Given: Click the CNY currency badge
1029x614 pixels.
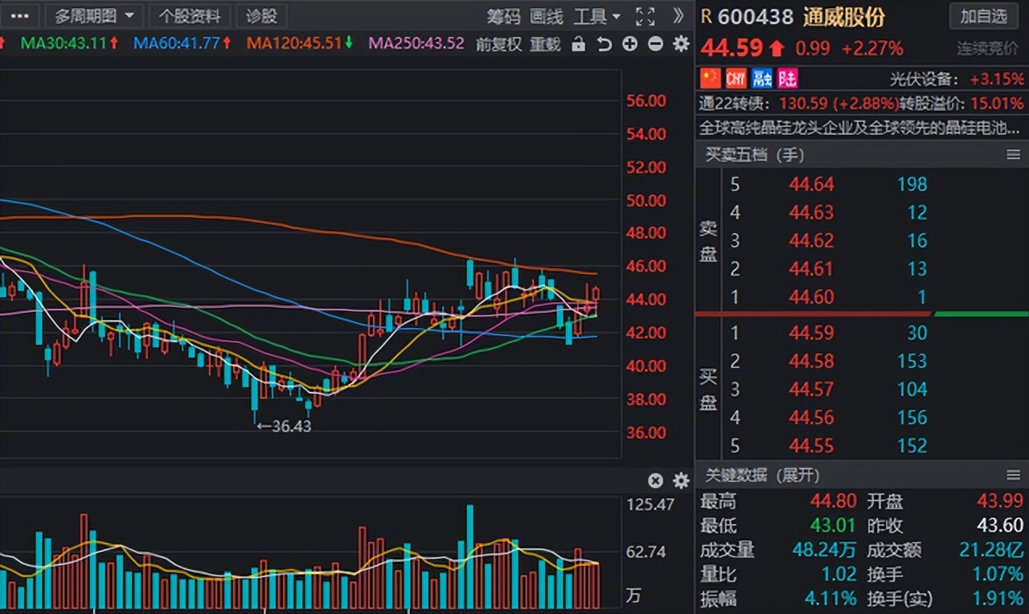Looking at the screenshot, I should tap(736, 78).
